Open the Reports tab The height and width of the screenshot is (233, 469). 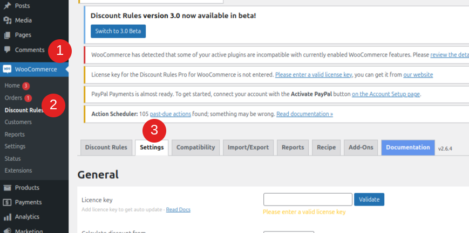click(293, 147)
